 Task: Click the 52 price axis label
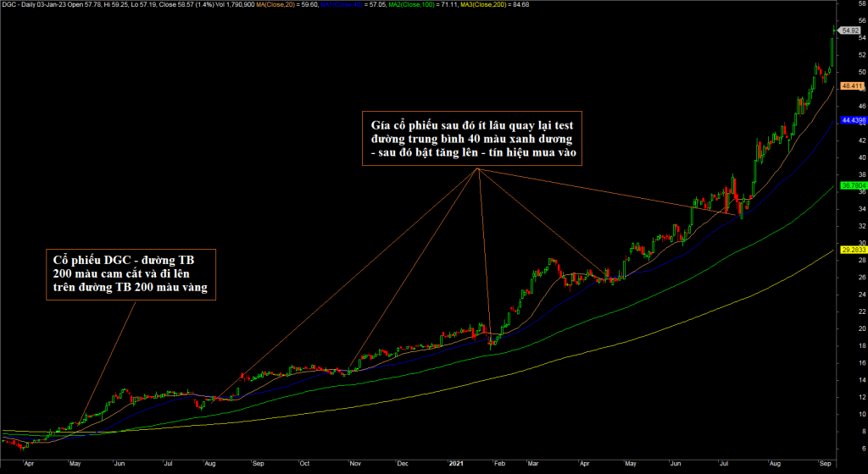click(862, 55)
